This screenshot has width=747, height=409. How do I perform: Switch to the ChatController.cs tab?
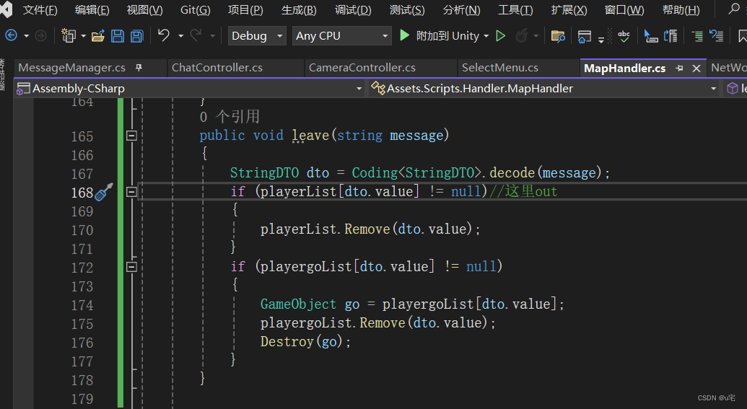[x=217, y=68]
